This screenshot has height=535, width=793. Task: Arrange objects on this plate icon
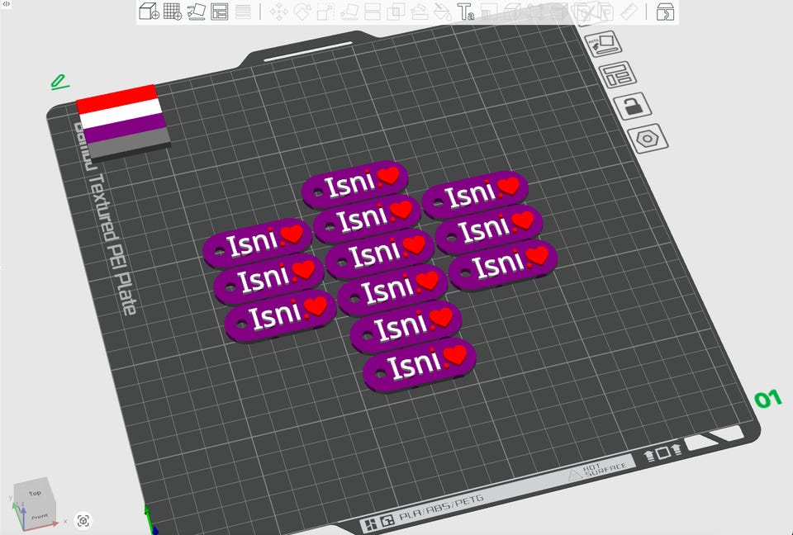click(618, 75)
